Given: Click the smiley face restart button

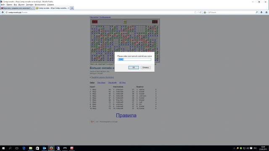Looking at the screenshot, I should (x=125, y=22).
